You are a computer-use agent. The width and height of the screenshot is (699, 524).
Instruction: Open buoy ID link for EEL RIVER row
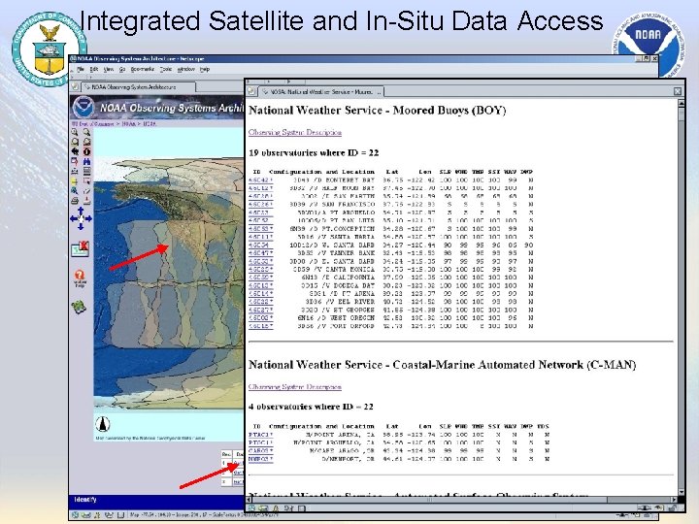(261, 302)
